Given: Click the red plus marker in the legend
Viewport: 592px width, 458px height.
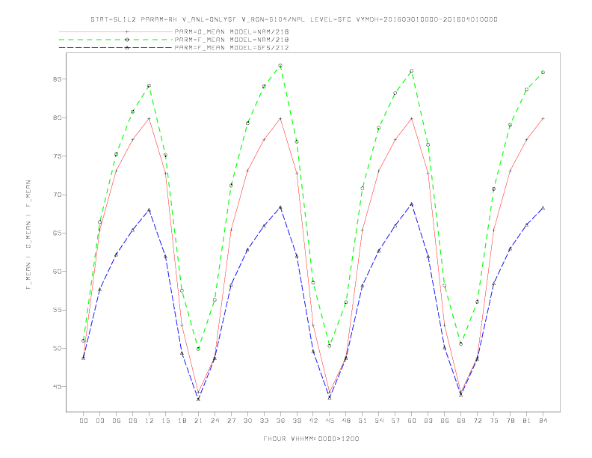Looking at the screenshot, I should [127, 31].
